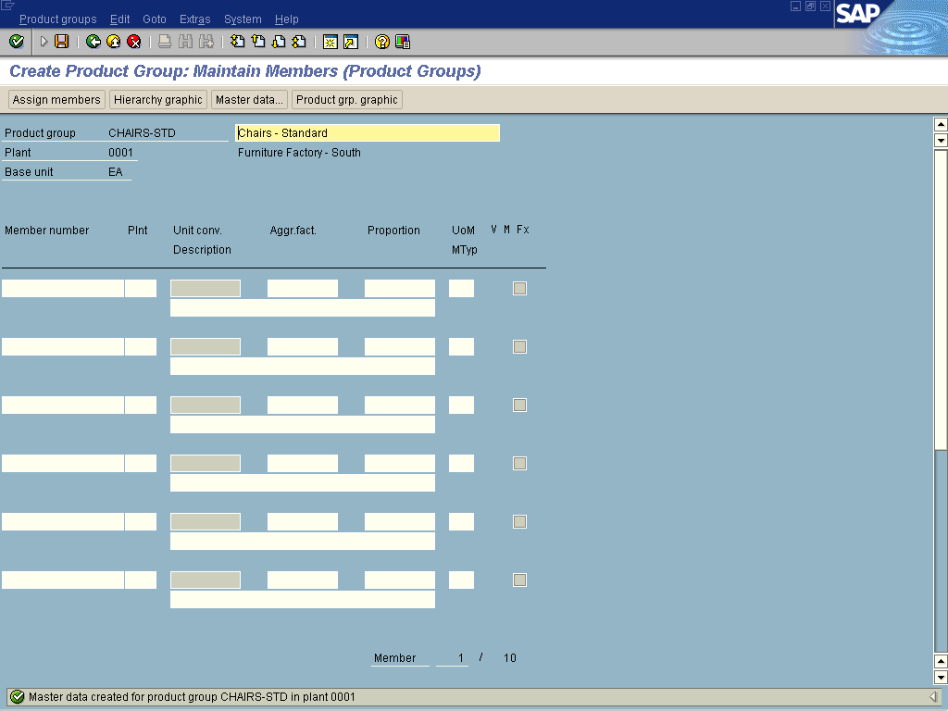This screenshot has height=711, width=948.
Task: Tick the Fx checkbox in the fifth member row
Action: click(x=519, y=522)
